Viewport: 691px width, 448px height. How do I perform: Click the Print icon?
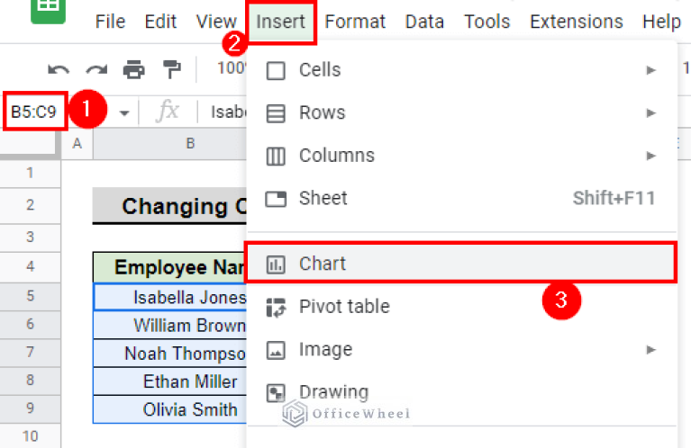click(134, 69)
